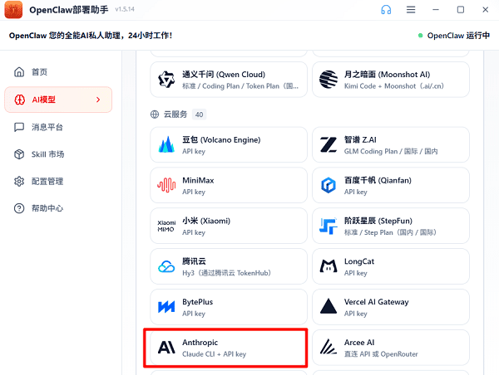
Task: Open the 配置管理 menu item
Action: click(58, 182)
